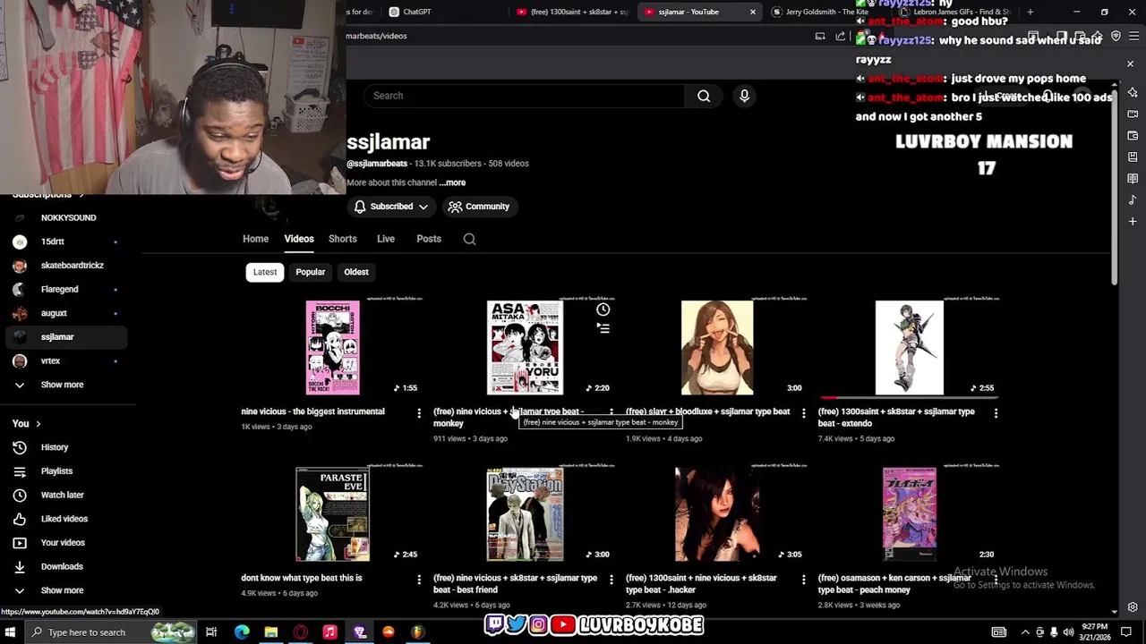Open the bookmarks icon in browser sidebar
The image size is (1146, 644).
(x=1133, y=157)
